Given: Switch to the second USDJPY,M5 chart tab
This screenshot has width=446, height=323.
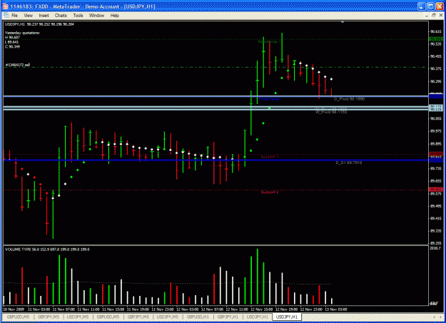Looking at the screenshot, I should click(x=168, y=317).
